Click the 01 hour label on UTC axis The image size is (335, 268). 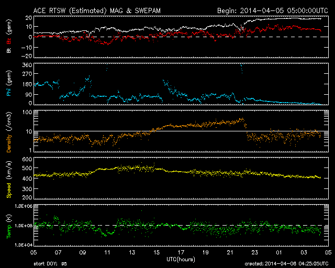(x=279, y=253)
